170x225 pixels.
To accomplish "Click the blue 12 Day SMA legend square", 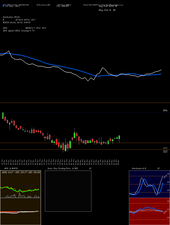I will tap(3, 6).
